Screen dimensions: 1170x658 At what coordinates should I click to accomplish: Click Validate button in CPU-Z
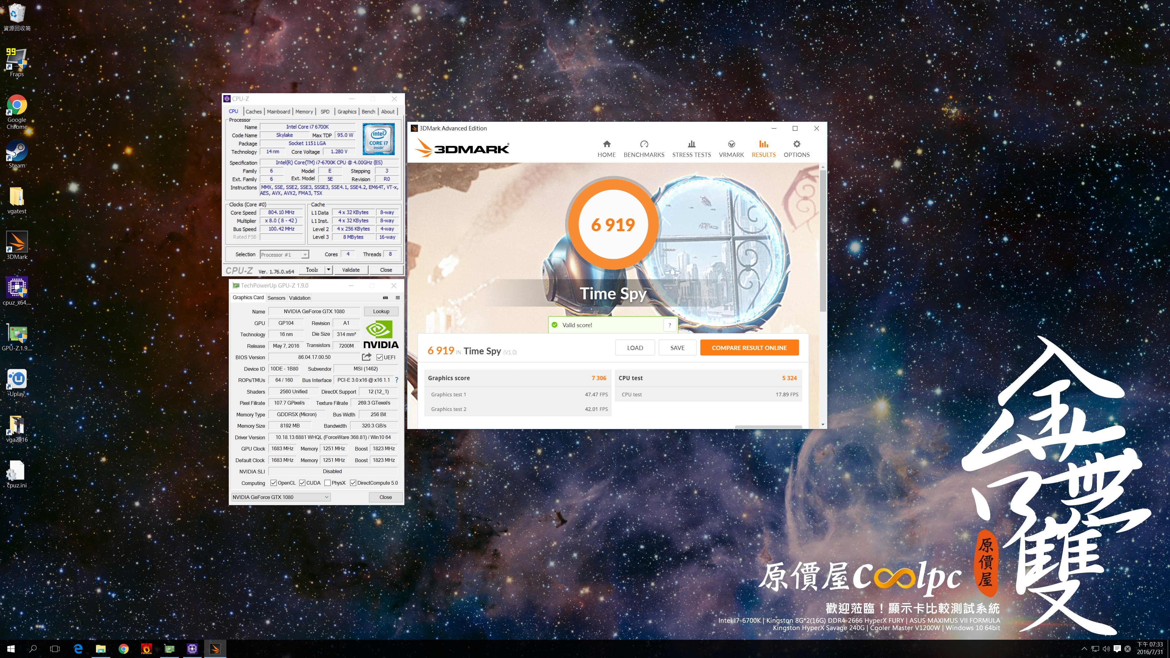point(351,270)
